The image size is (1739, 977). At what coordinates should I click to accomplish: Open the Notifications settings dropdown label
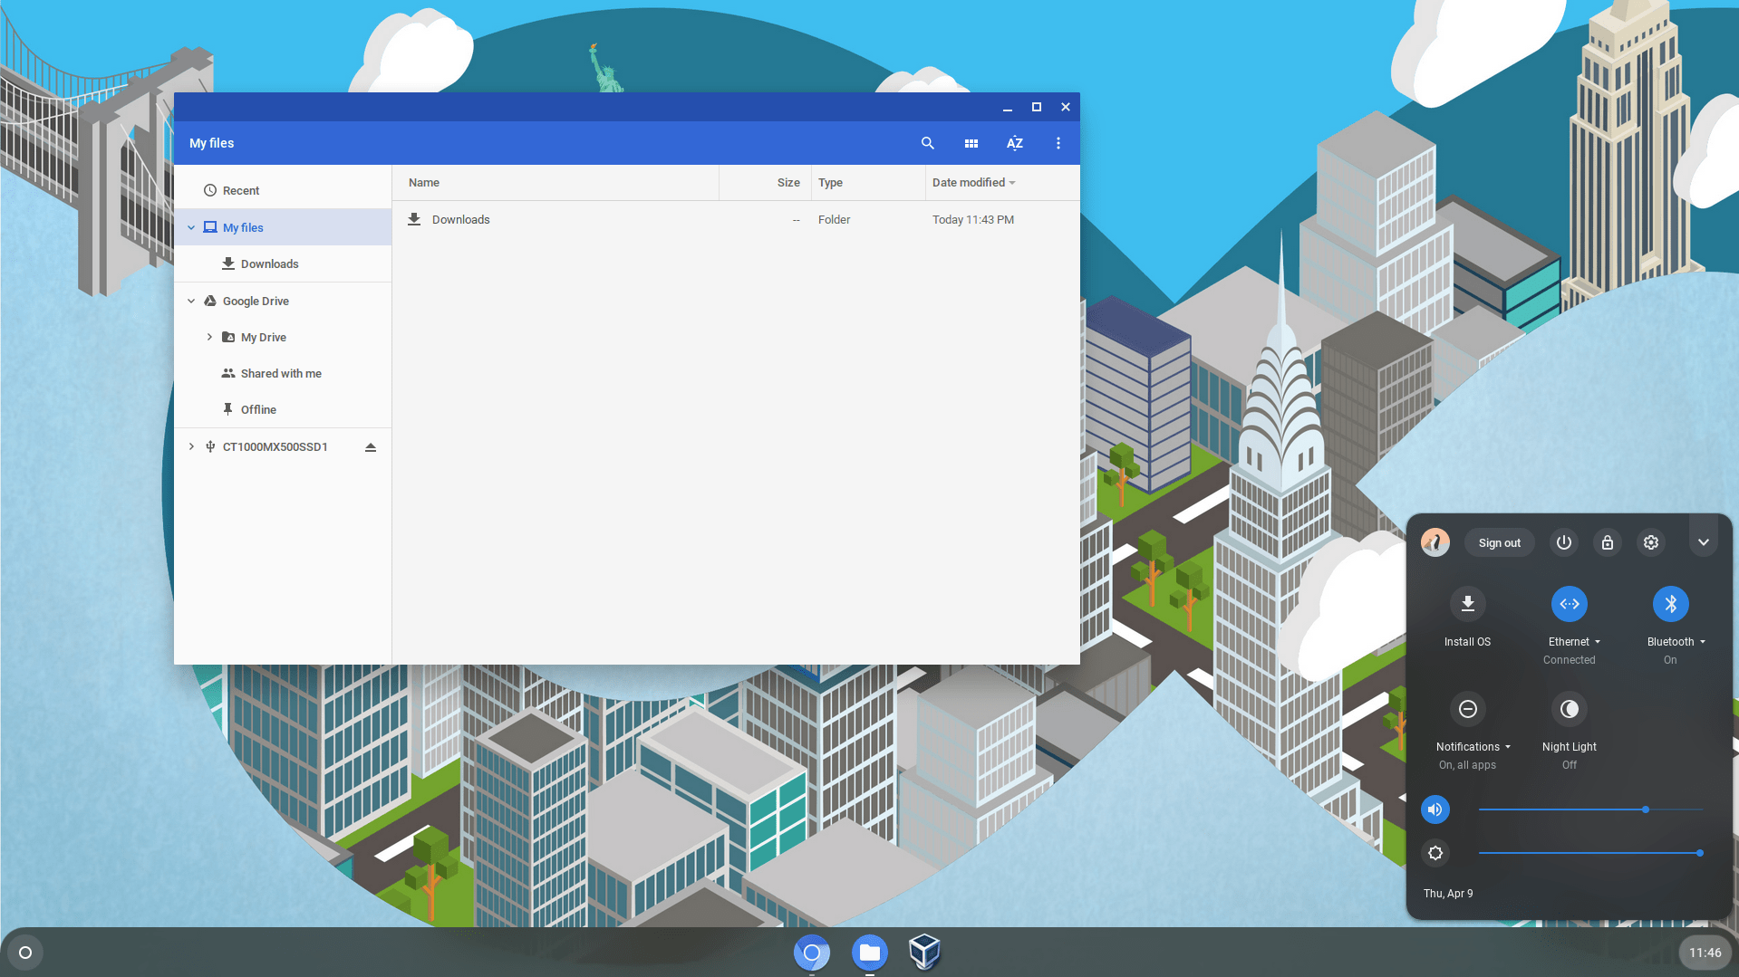pos(1473,747)
